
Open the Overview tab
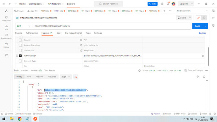point(19,11)
